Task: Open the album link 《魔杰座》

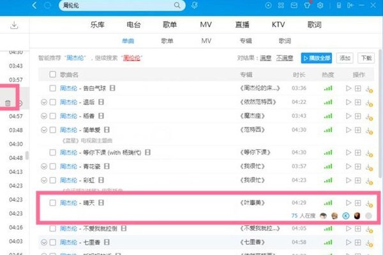Action: click(x=252, y=116)
